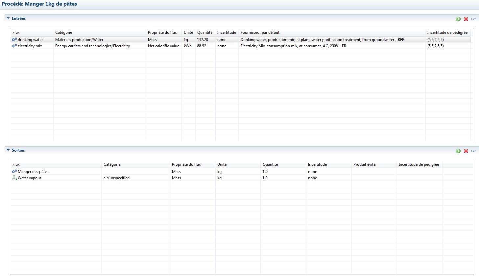
Task: Click uncertainty cell of Water vapour row
Action: point(328,178)
